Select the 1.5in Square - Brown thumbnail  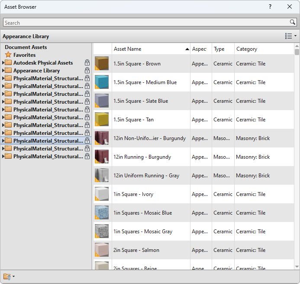point(102,63)
